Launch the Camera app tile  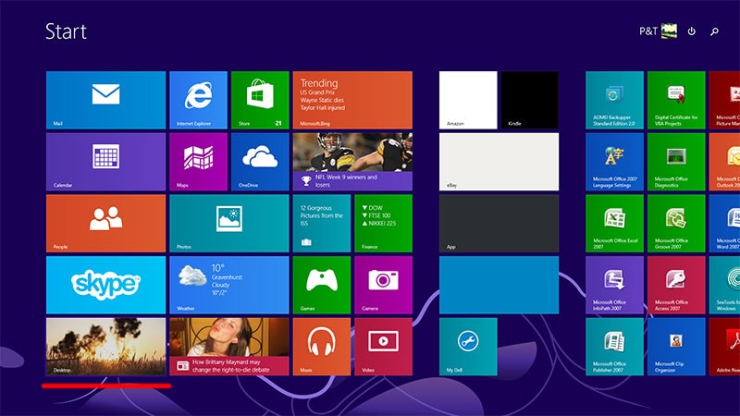tap(383, 285)
